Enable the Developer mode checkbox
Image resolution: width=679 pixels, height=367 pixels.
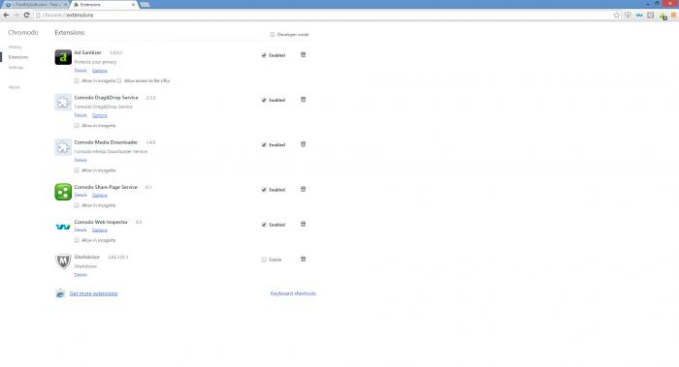pos(273,34)
